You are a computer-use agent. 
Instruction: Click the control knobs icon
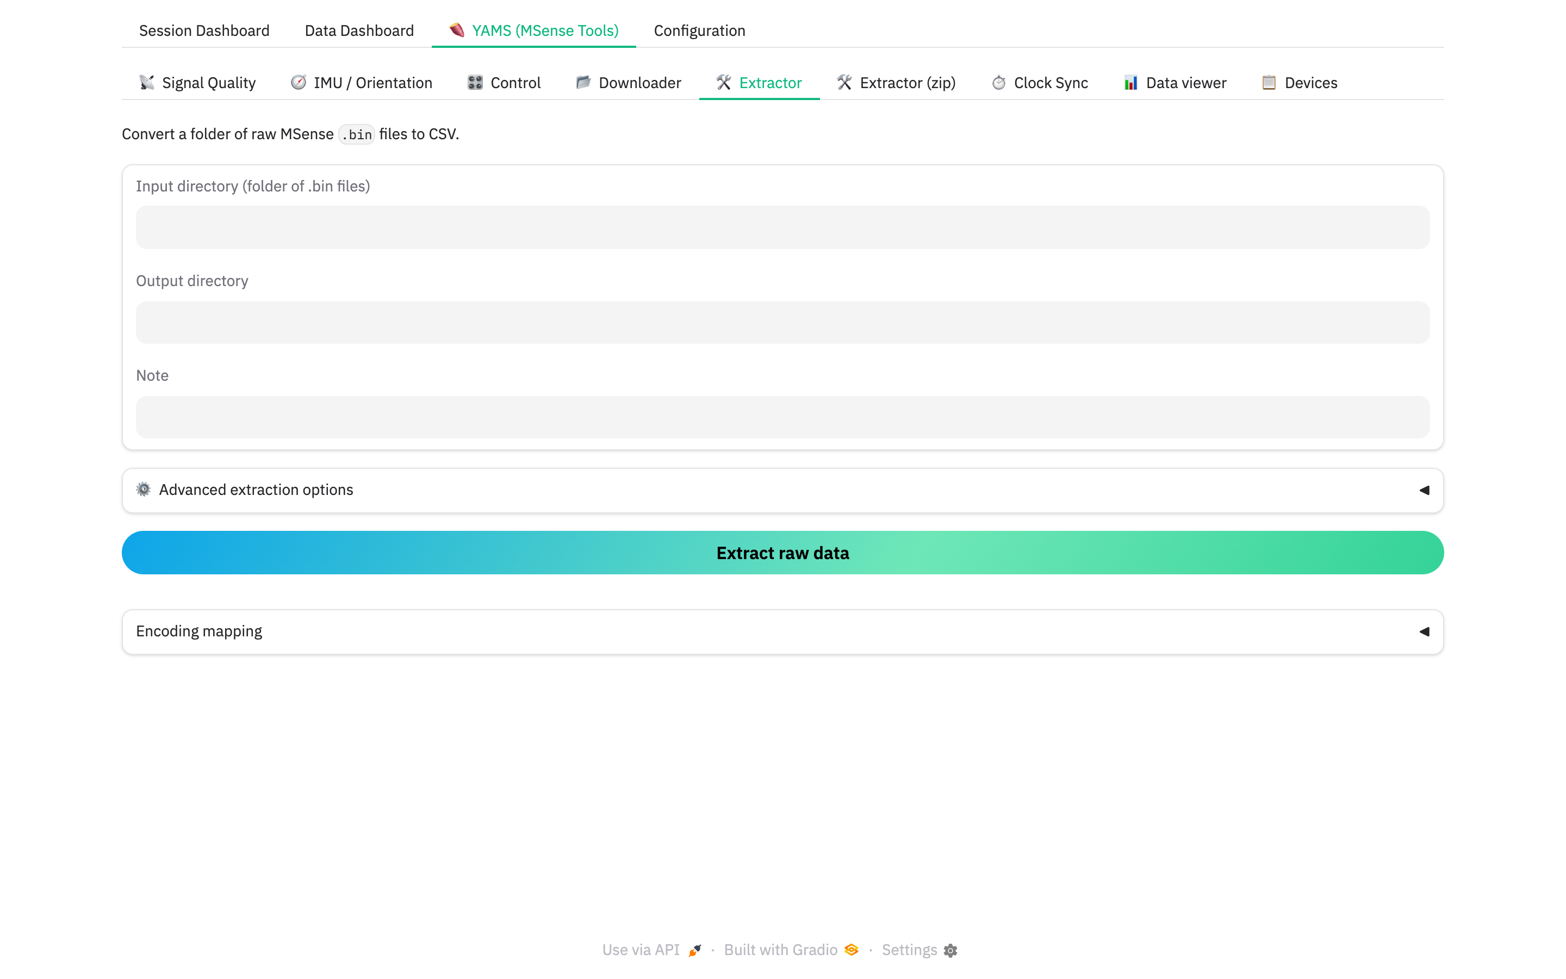[475, 82]
